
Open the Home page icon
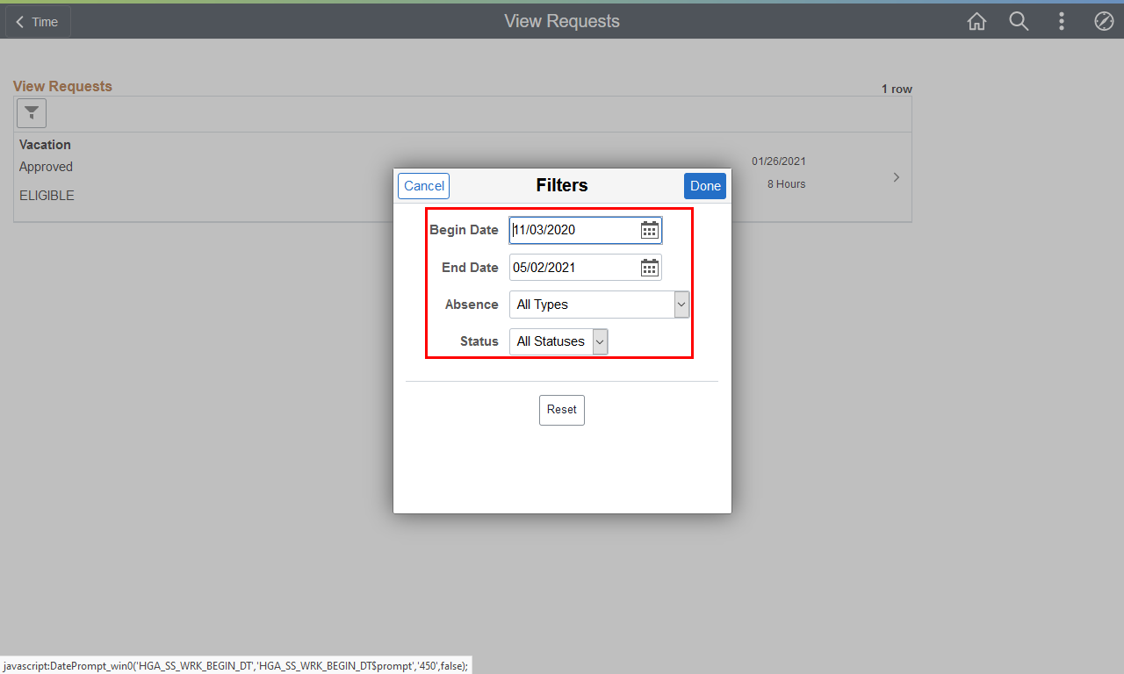[976, 22]
